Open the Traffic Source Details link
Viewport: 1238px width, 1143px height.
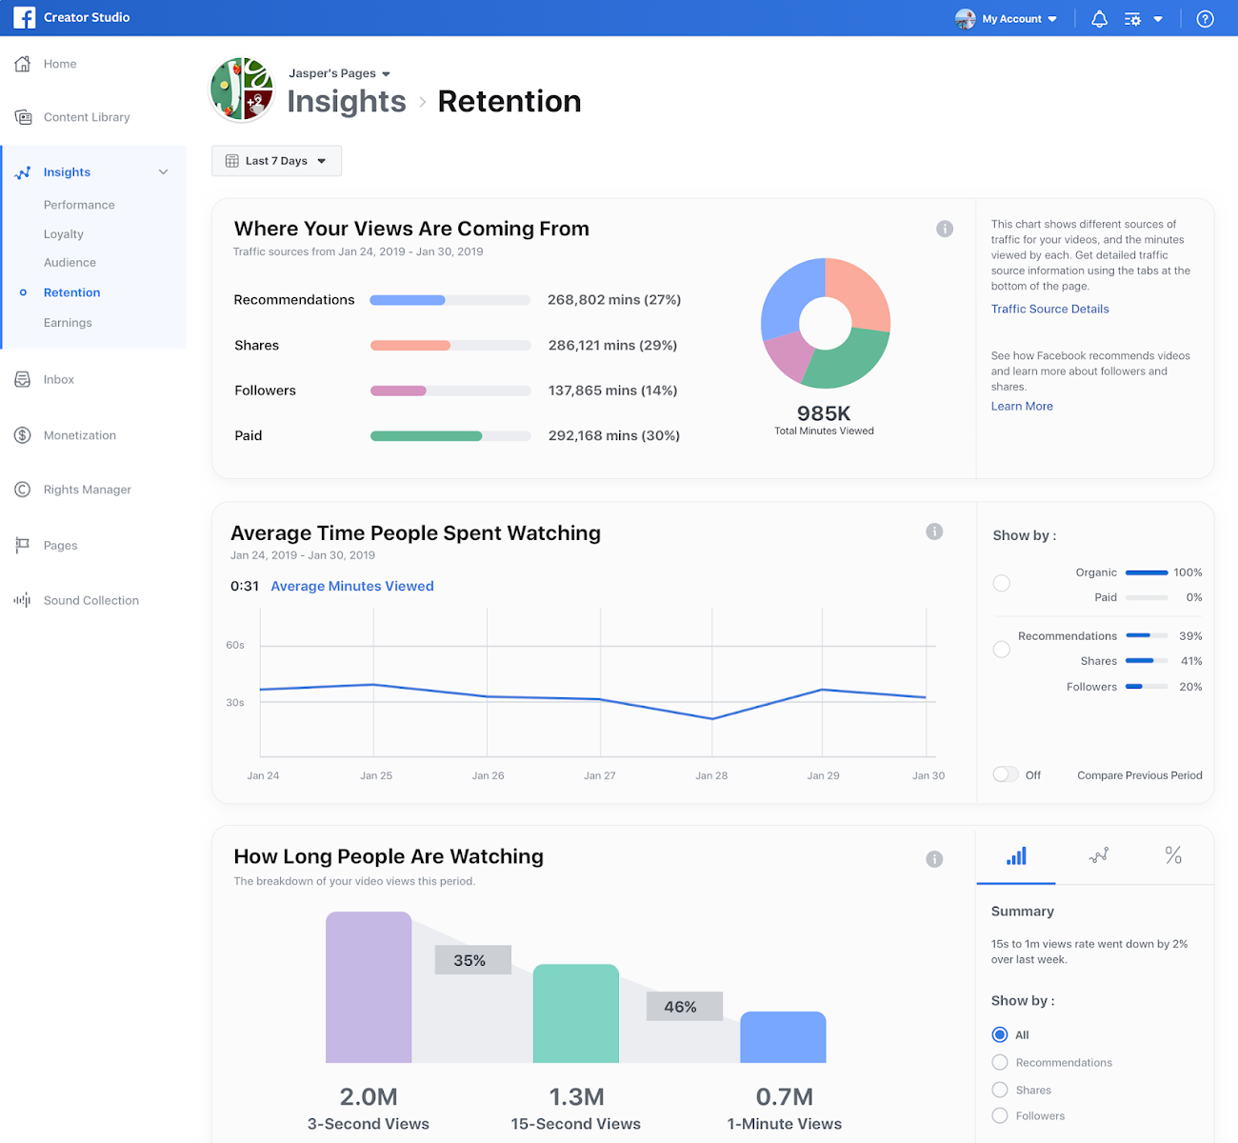click(x=1049, y=309)
